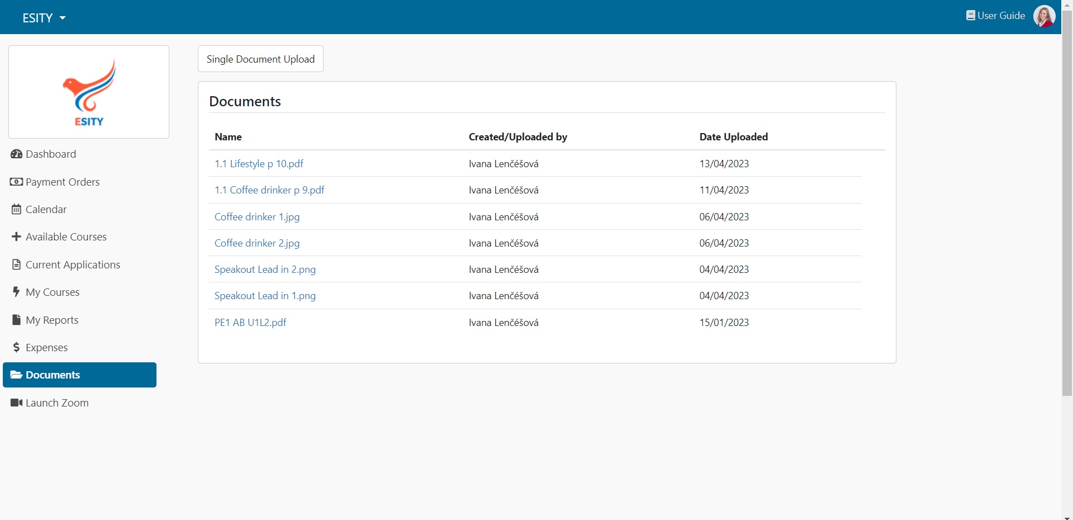Image resolution: width=1073 pixels, height=520 pixels.
Task: Select the Documents menu item
Action: point(79,375)
